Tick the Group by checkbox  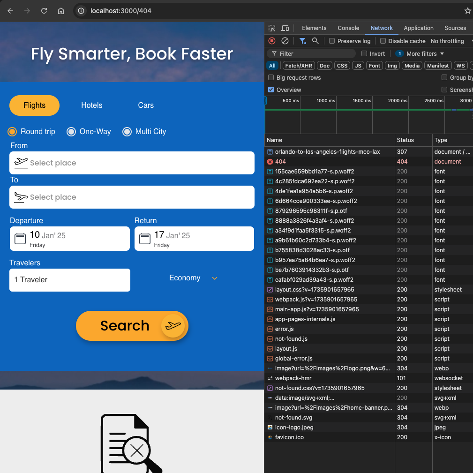444,77
